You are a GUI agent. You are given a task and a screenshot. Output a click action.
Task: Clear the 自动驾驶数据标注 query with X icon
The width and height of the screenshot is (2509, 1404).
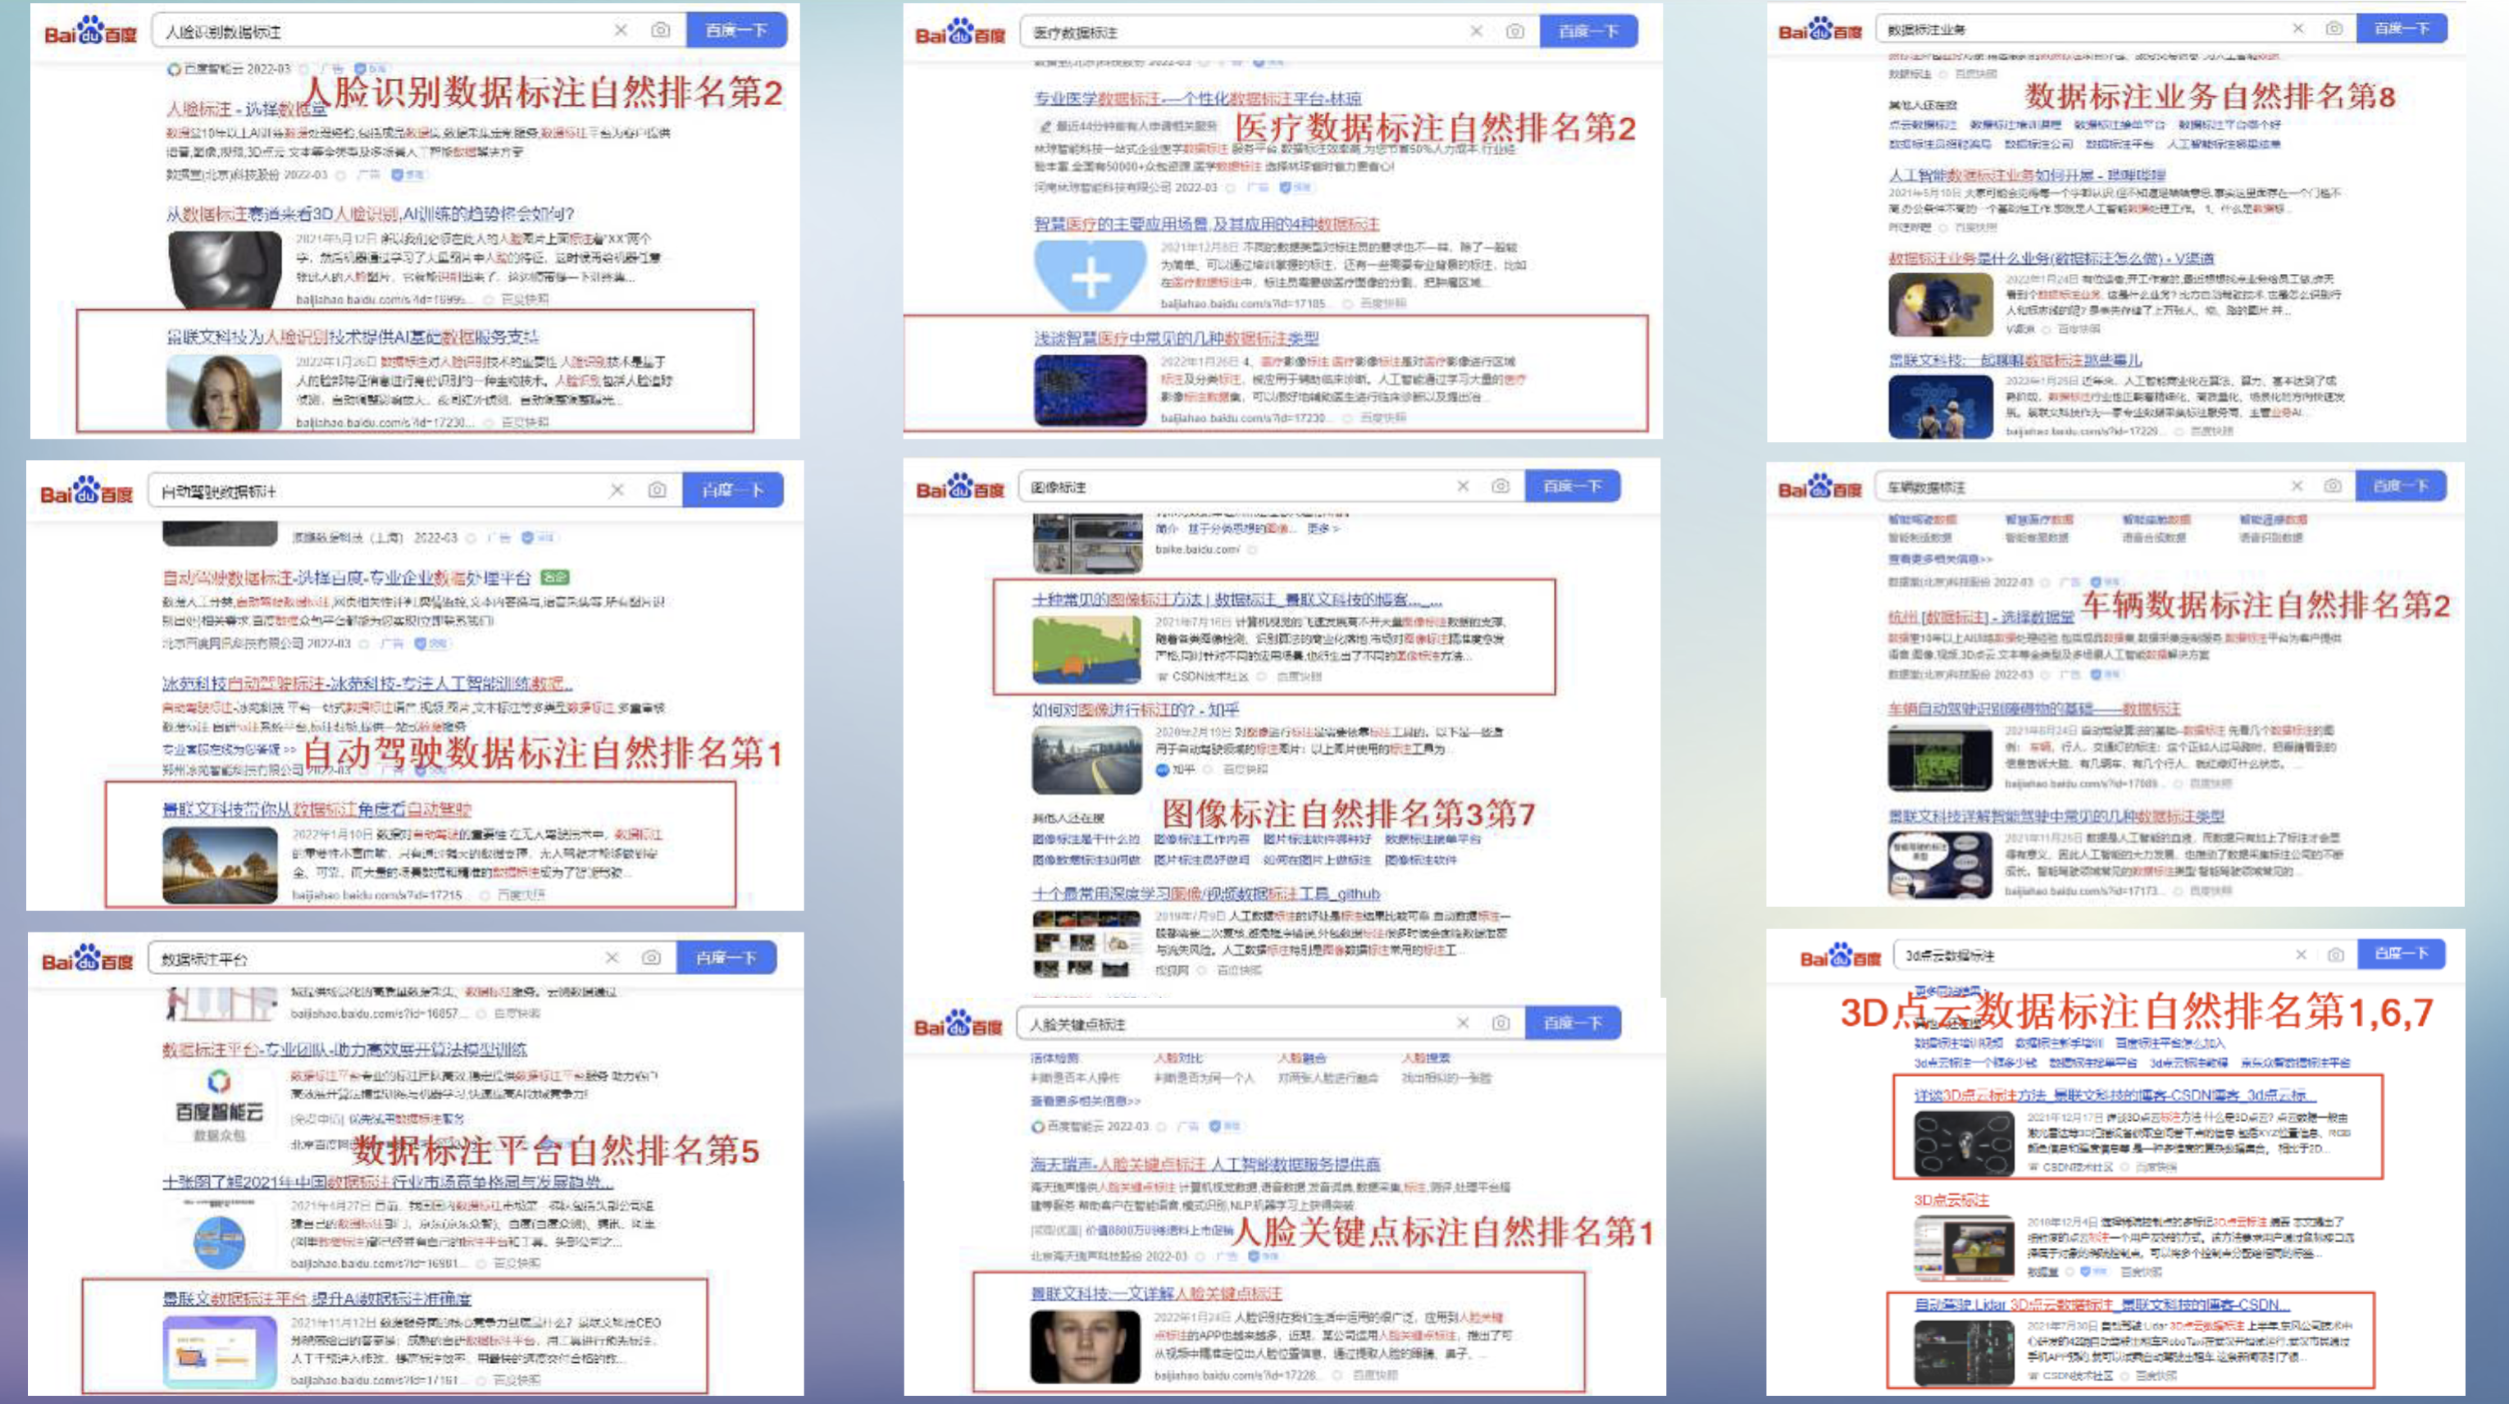click(x=617, y=489)
